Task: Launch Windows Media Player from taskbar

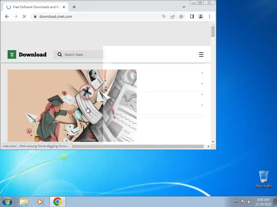Action: tap(41, 202)
